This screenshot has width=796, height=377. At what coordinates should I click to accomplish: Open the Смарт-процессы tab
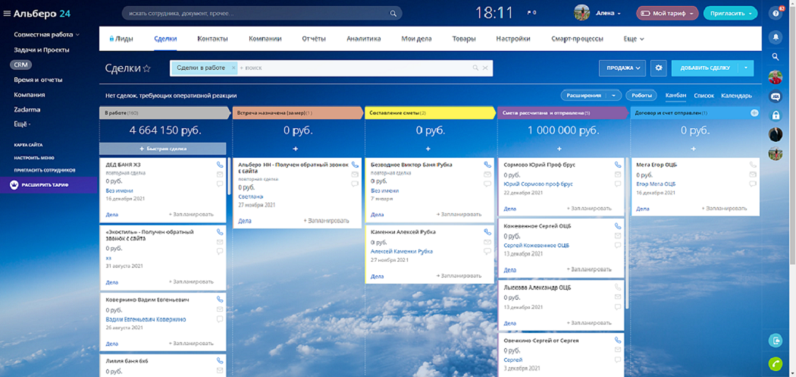click(577, 39)
